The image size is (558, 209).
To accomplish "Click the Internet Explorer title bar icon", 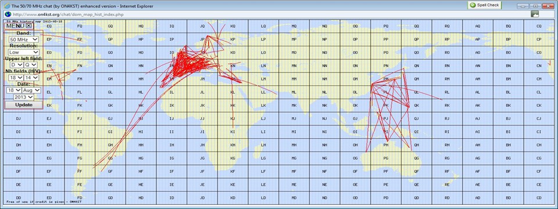I will click(8, 6).
